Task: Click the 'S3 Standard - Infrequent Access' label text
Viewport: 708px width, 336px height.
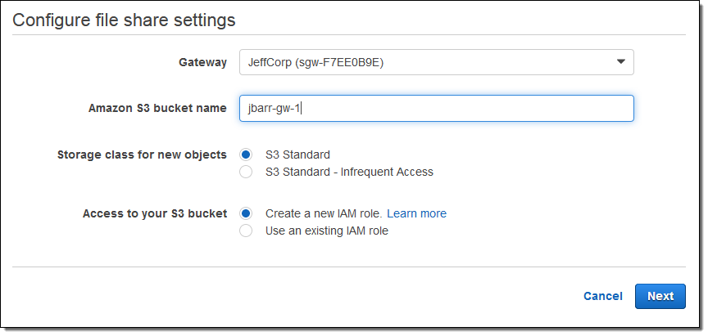Action: [x=349, y=172]
